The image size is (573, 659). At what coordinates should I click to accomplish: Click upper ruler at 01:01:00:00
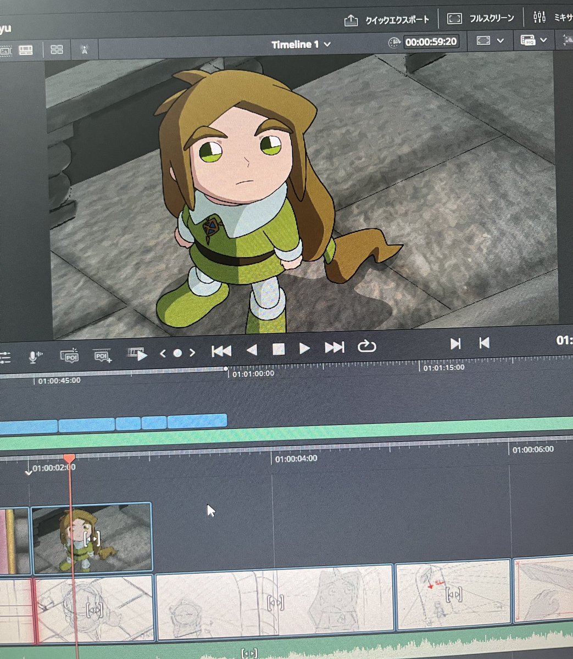[253, 373]
